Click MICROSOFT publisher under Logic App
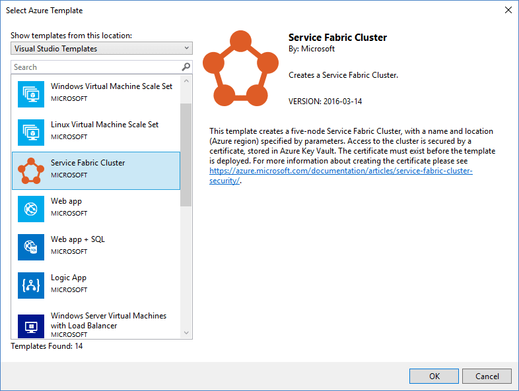This screenshot has height=391, width=519. click(69, 290)
